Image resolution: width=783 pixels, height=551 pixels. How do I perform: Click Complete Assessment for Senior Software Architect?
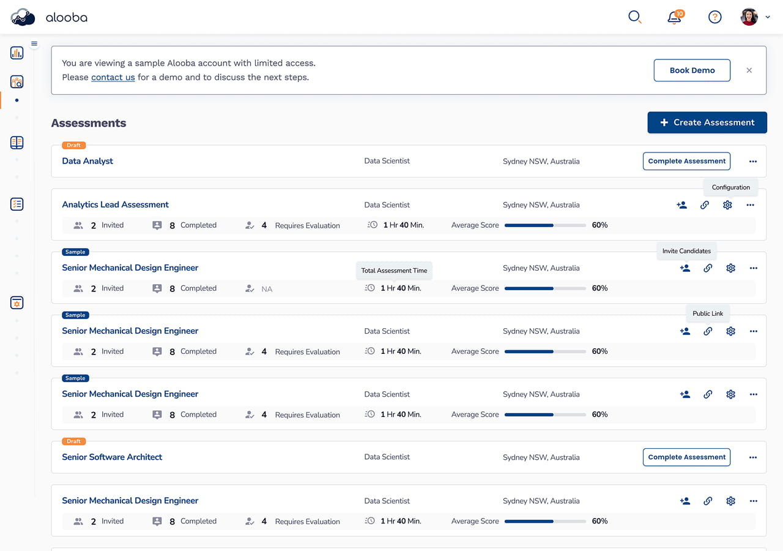(x=686, y=457)
